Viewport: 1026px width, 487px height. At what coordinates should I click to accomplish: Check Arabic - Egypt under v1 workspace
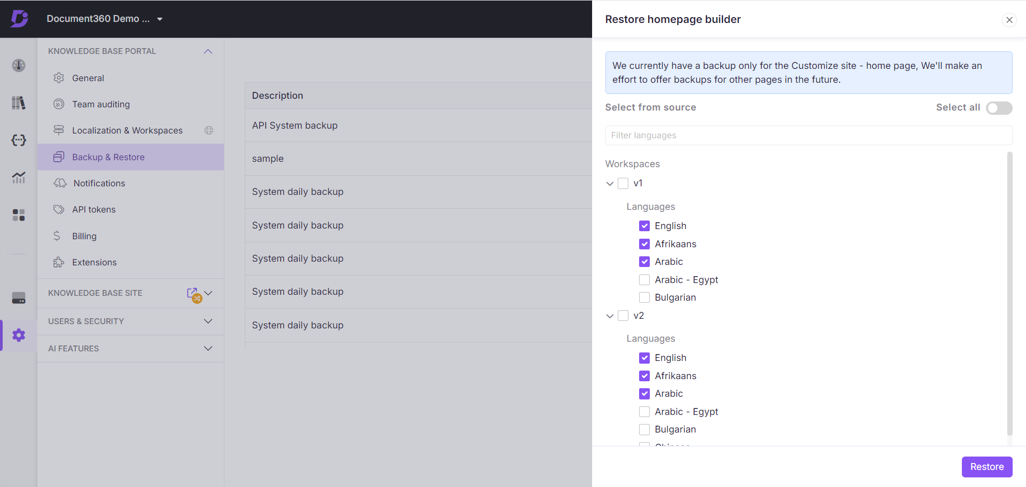click(x=644, y=280)
